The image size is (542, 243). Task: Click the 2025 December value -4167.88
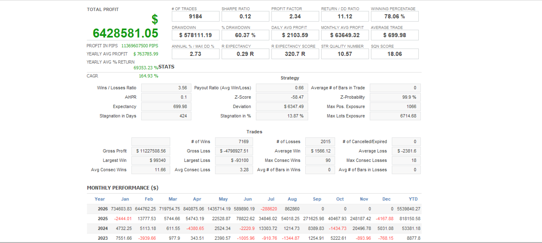tap(386, 219)
